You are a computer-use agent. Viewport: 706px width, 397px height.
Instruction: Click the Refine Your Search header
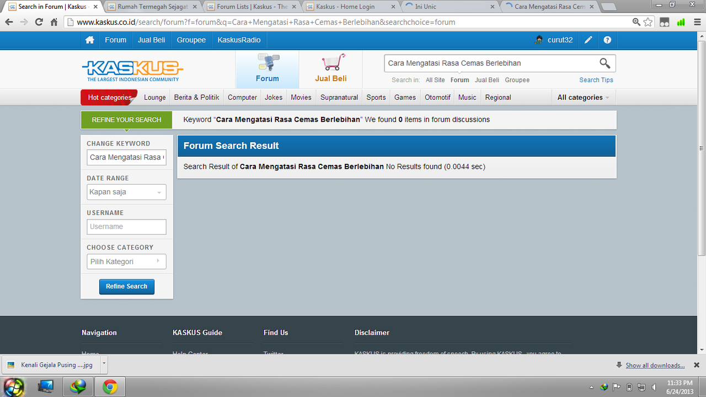click(126, 120)
